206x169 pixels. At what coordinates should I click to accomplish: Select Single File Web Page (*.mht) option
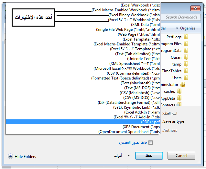click(83, 30)
